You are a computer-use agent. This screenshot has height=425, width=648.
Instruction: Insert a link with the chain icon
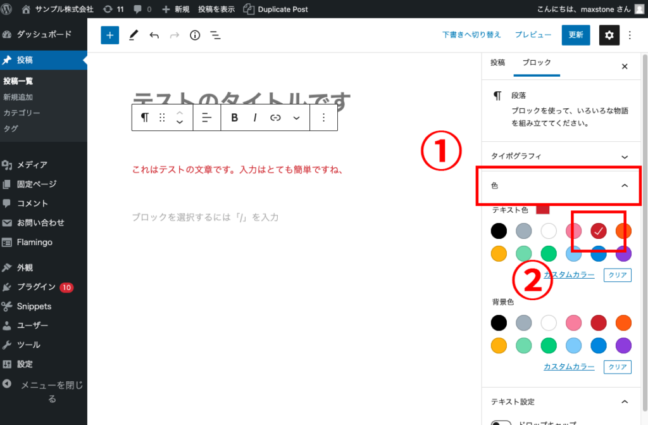[x=275, y=117]
